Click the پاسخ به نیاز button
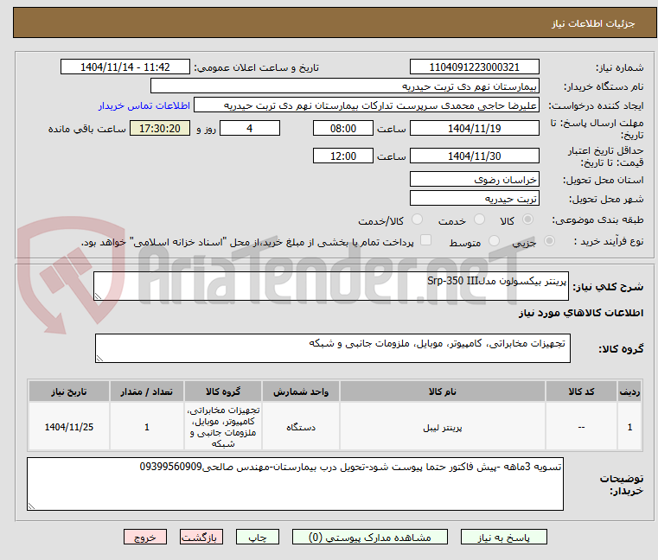This screenshot has width=658, height=560. [503, 538]
